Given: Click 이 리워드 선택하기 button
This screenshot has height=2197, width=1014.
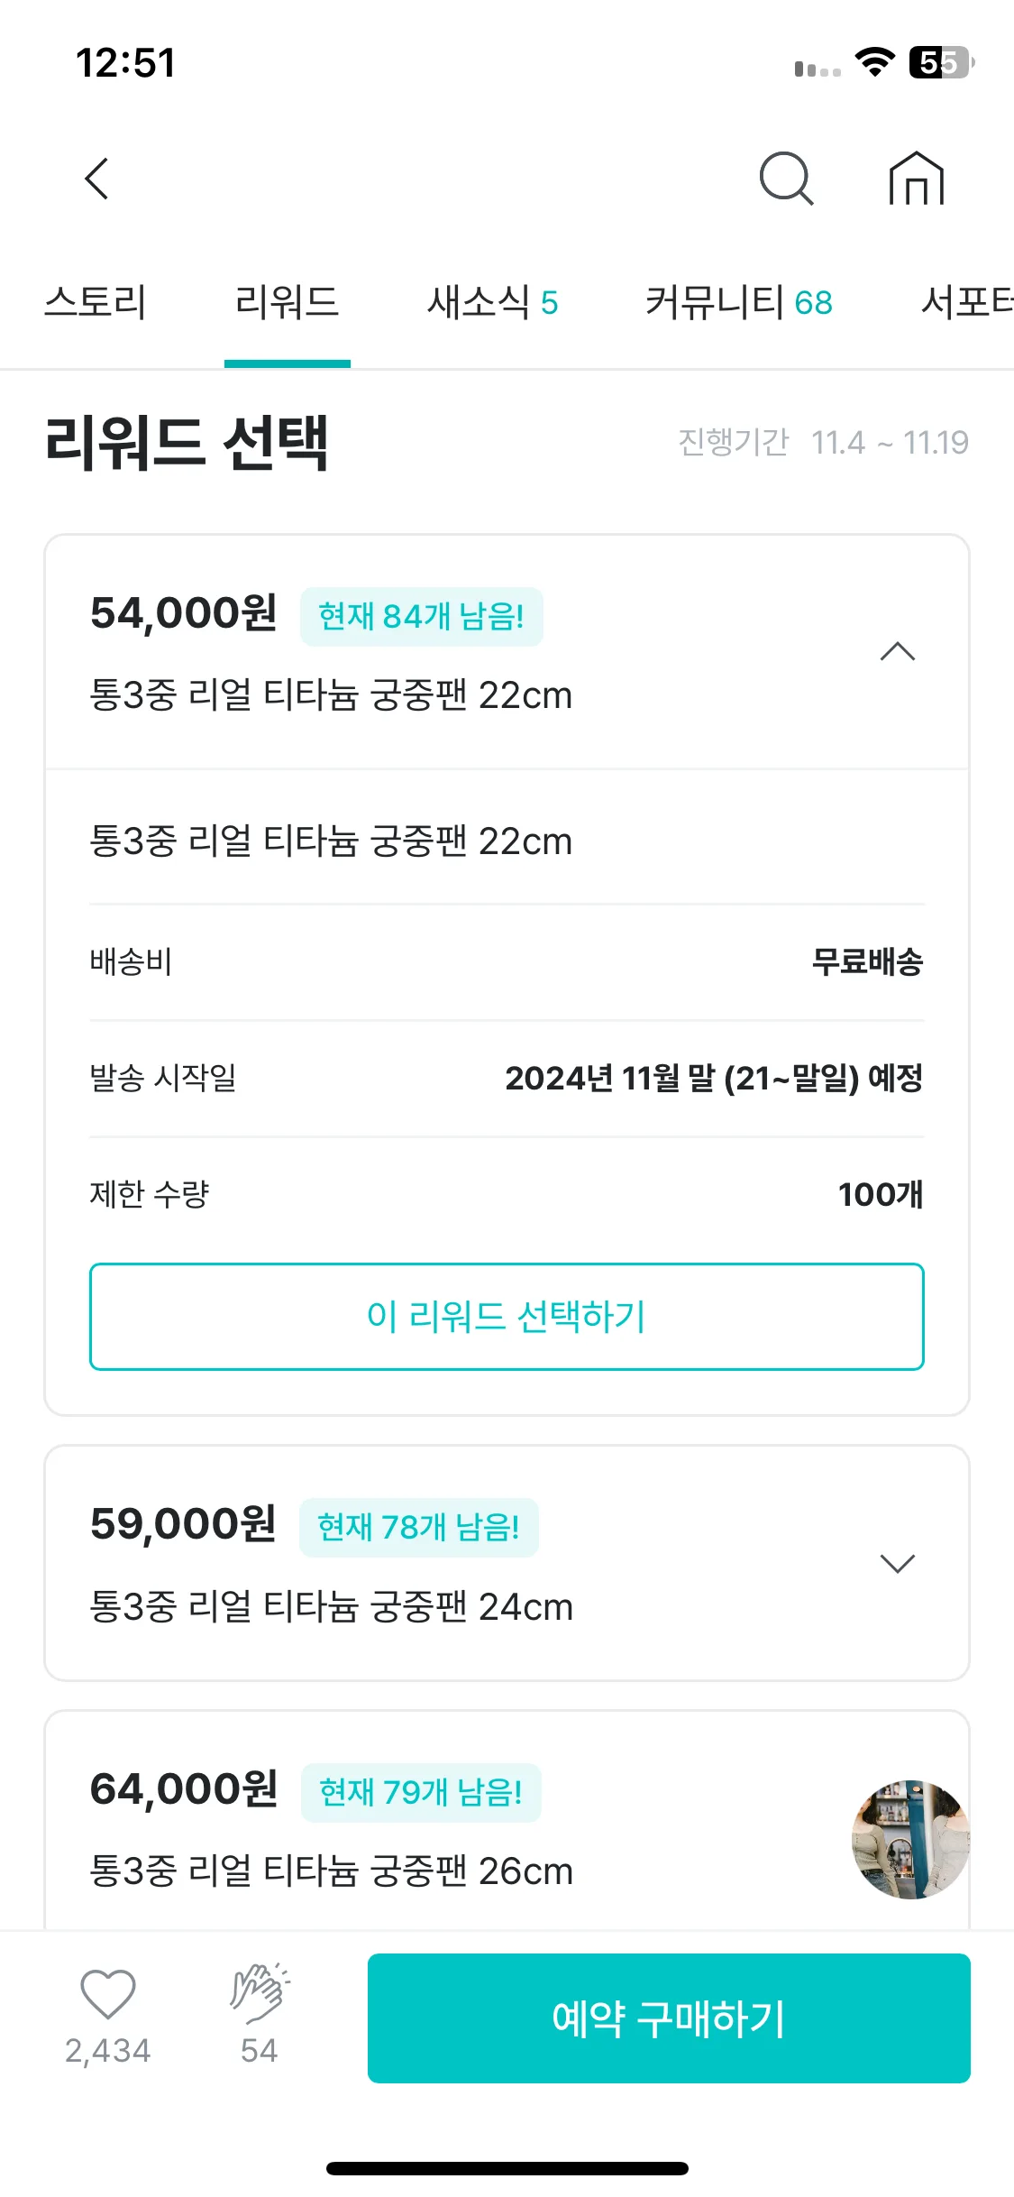Looking at the screenshot, I should [x=507, y=1317].
